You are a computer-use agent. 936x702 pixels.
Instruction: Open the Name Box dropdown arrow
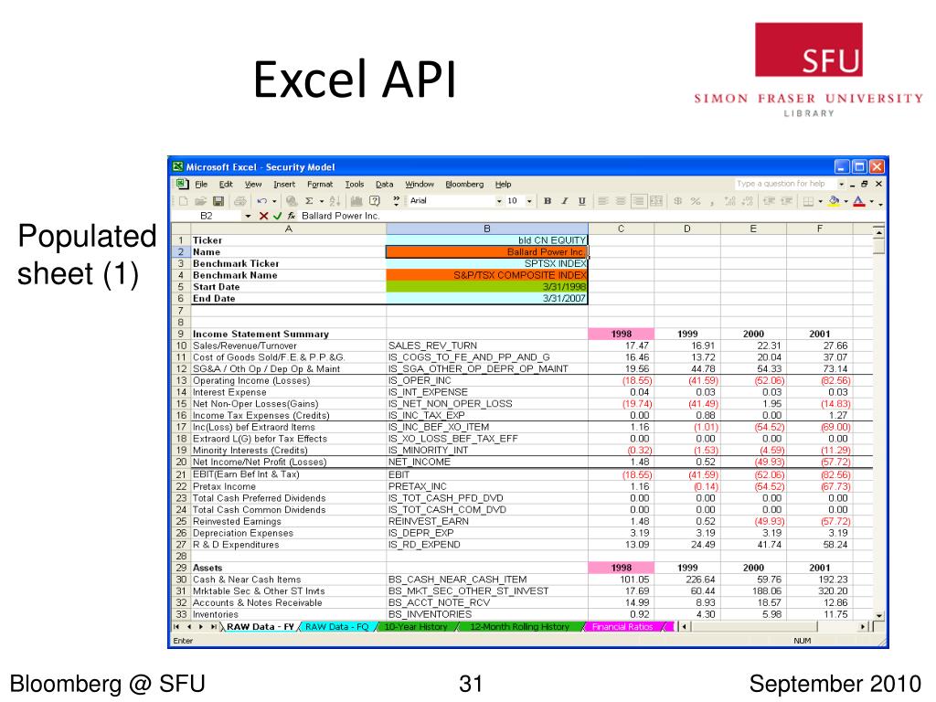(x=248, y=216)
